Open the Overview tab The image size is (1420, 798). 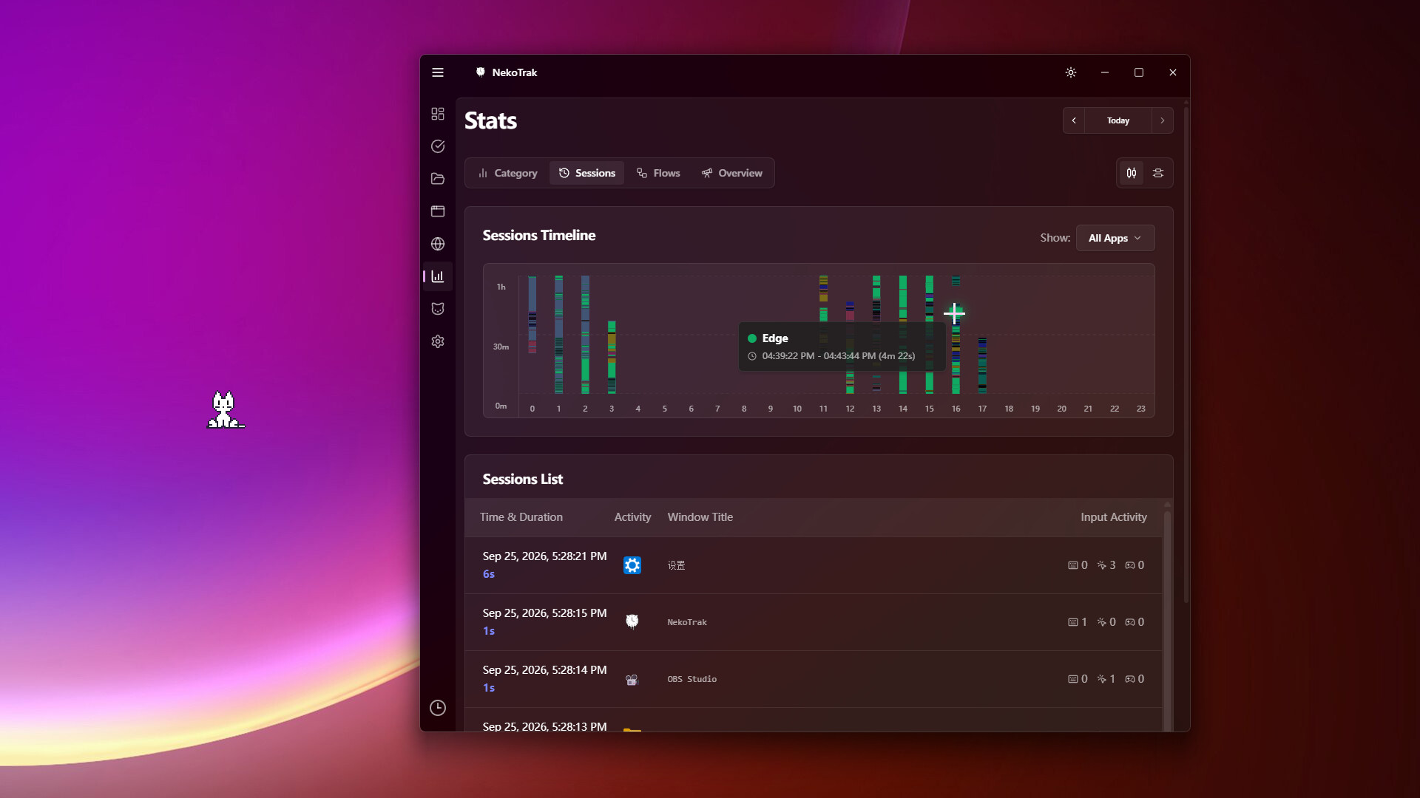[x=732, y=173]
